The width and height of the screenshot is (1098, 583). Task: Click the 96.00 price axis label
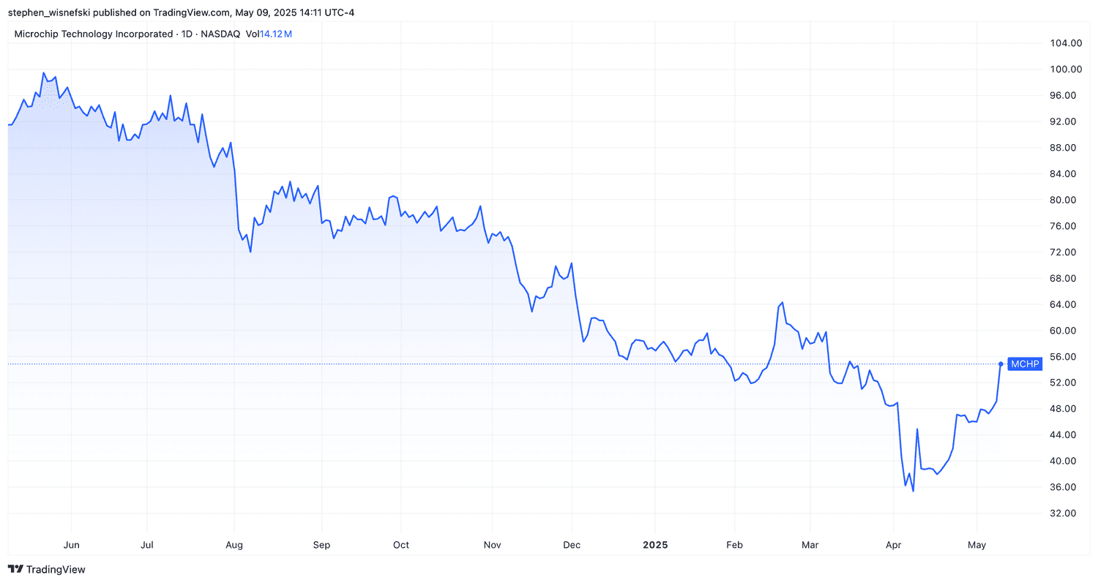click(x=1064, y=95)
